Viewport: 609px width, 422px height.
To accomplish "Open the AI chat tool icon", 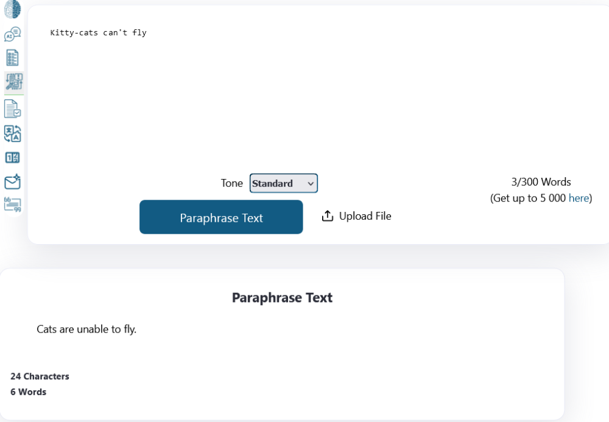I will [12, 34].
